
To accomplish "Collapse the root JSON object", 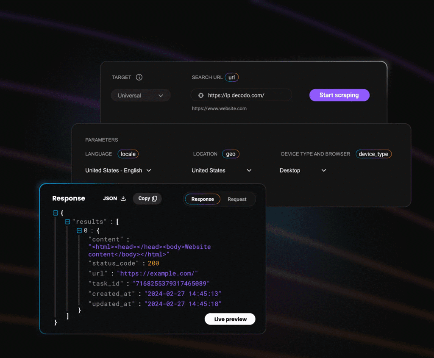I will [x=56, y=213].
